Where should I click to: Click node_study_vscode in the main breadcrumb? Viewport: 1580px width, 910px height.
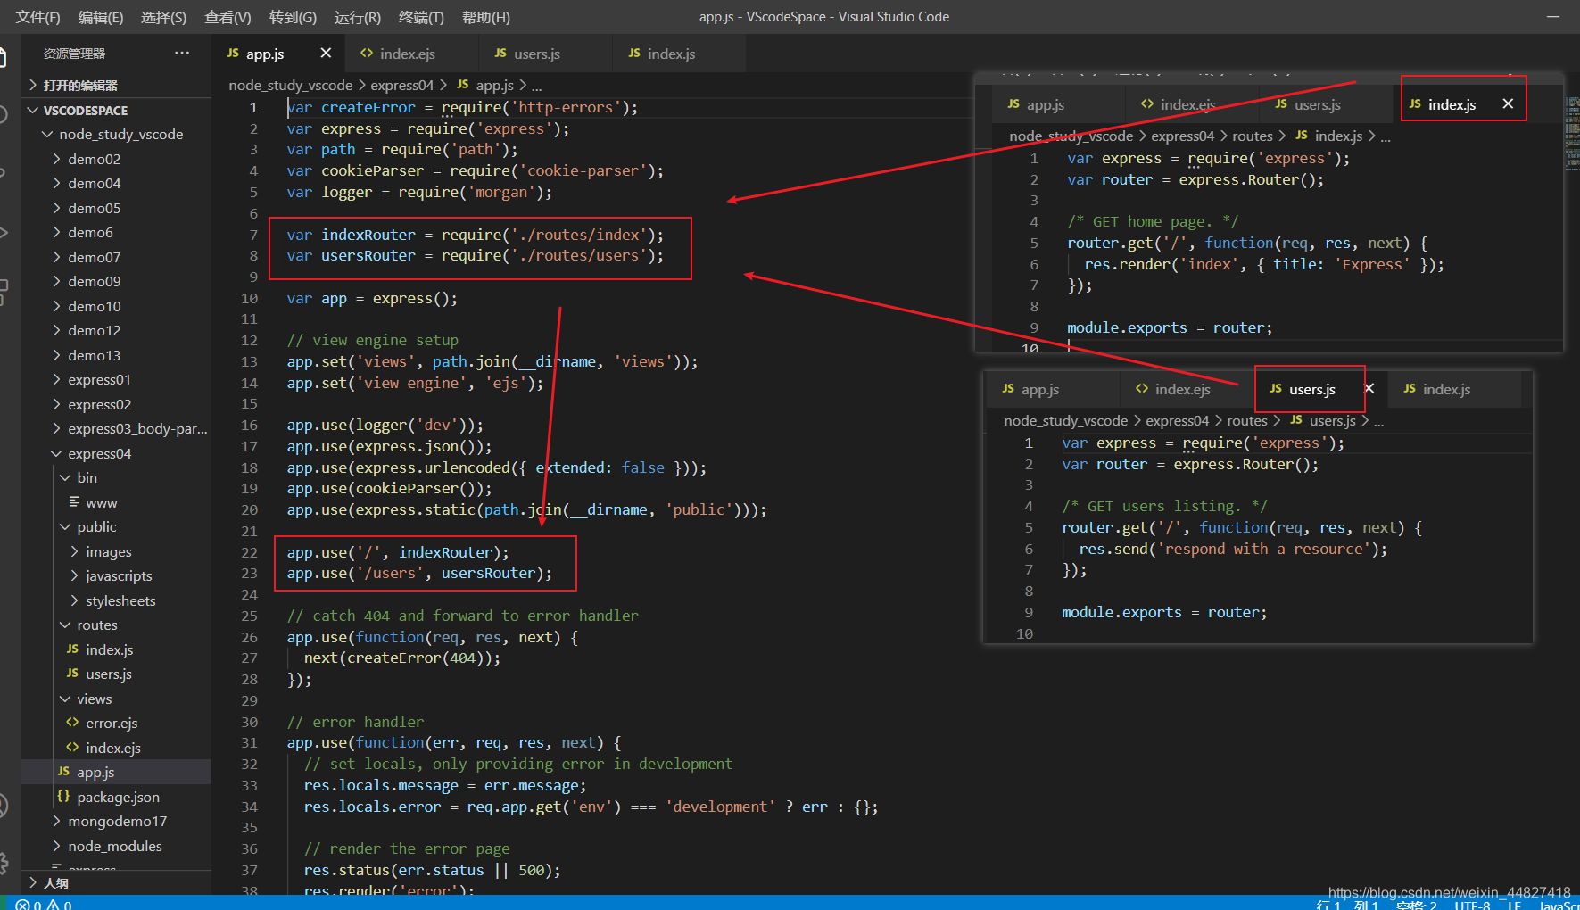pyautogui.click(x=290, y=85)
